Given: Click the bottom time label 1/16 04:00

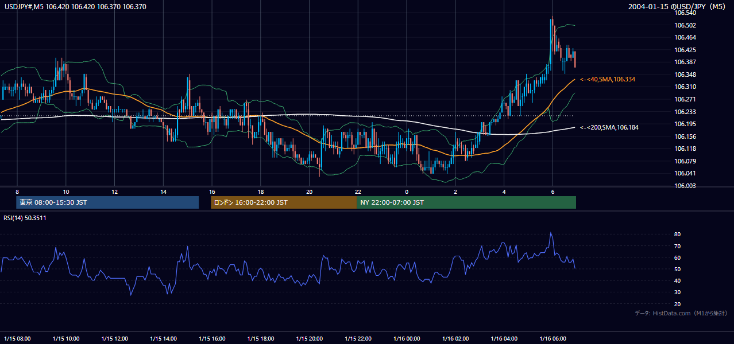Looking at the screenshot, I should 504,338.
